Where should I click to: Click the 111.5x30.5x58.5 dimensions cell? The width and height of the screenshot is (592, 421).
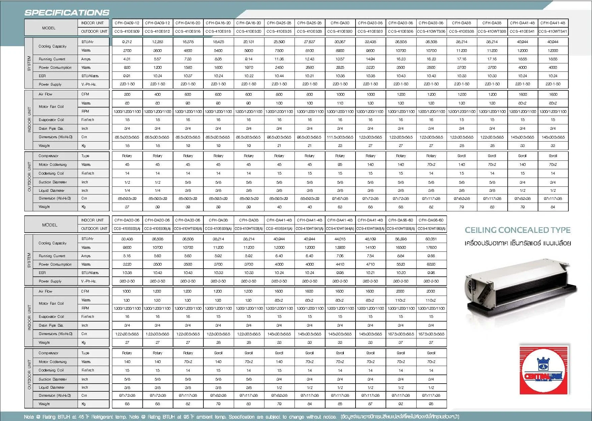340,137
